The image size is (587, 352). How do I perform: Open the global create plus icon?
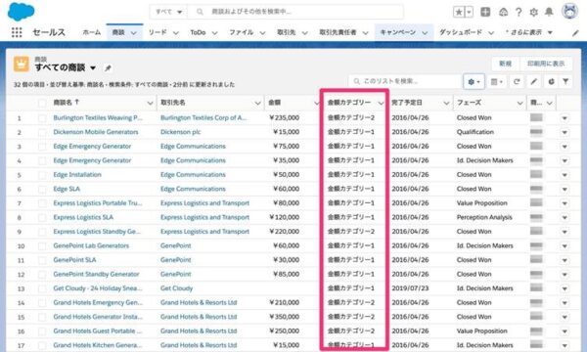(485, 12)
